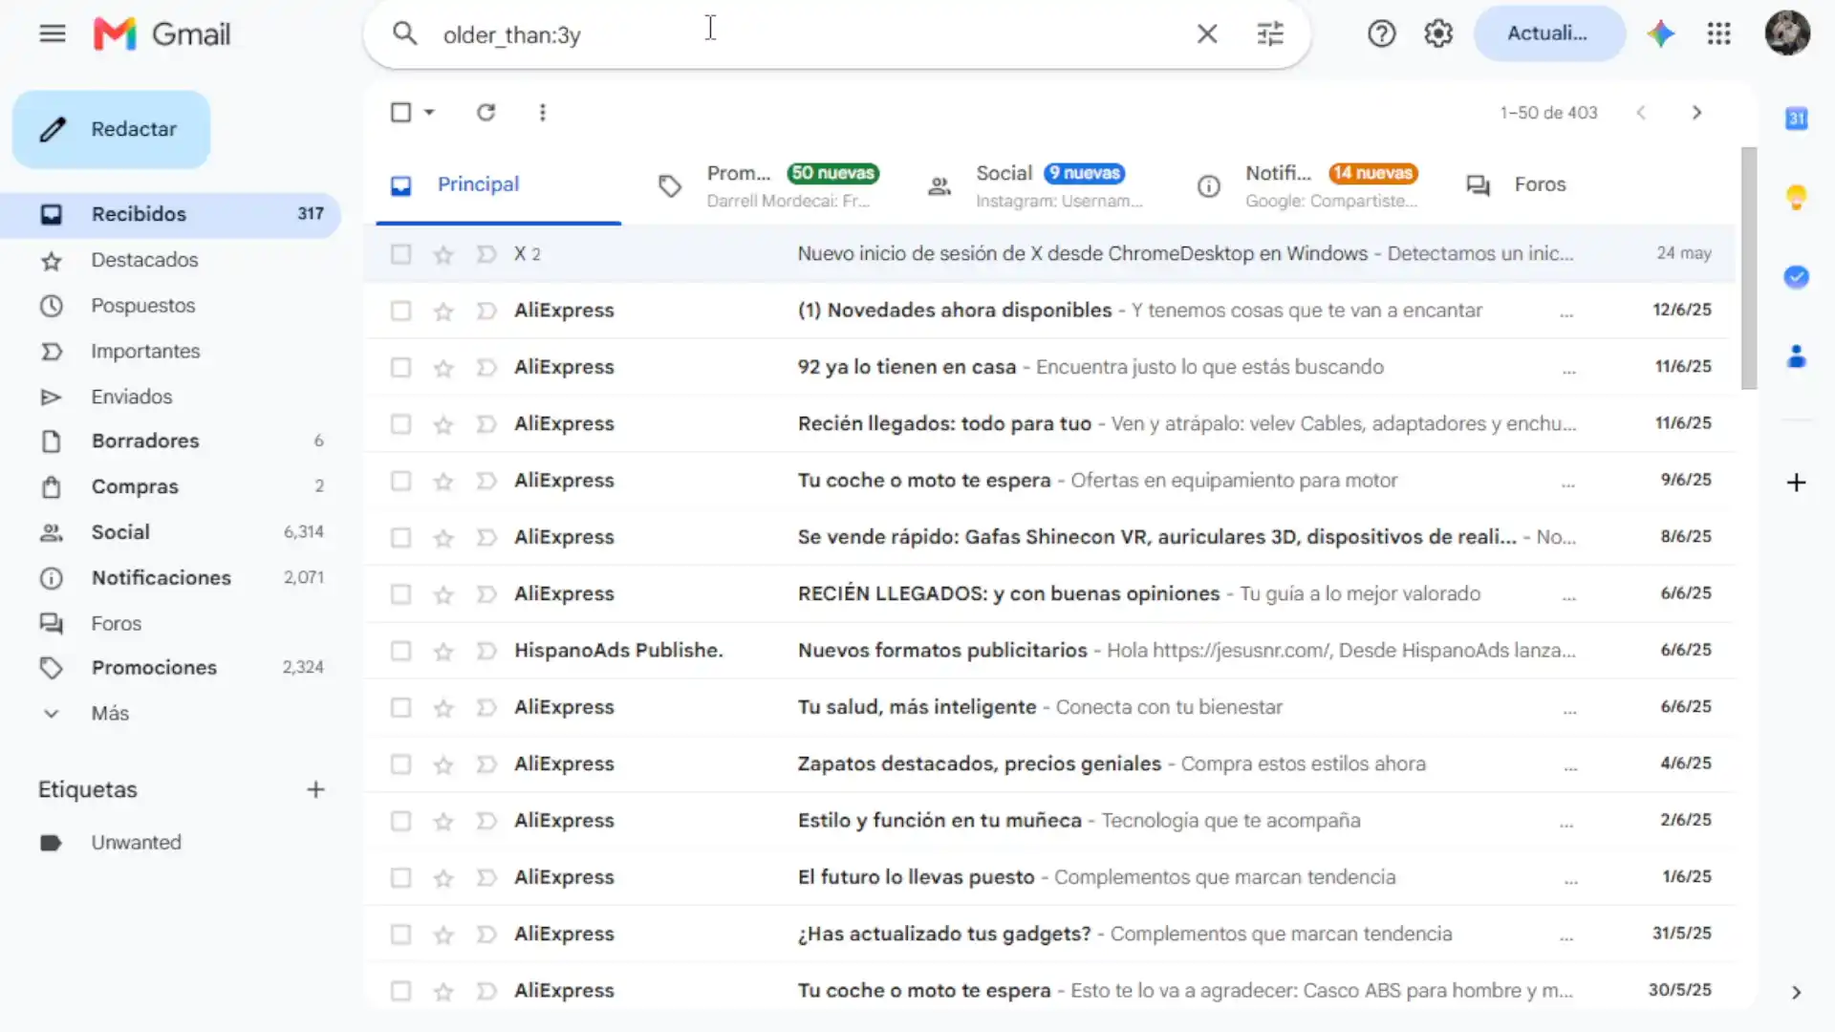Switch to the Notificaciones tab
This screenshot has height=1032, width=1835.
click(x=1307, y=185)
